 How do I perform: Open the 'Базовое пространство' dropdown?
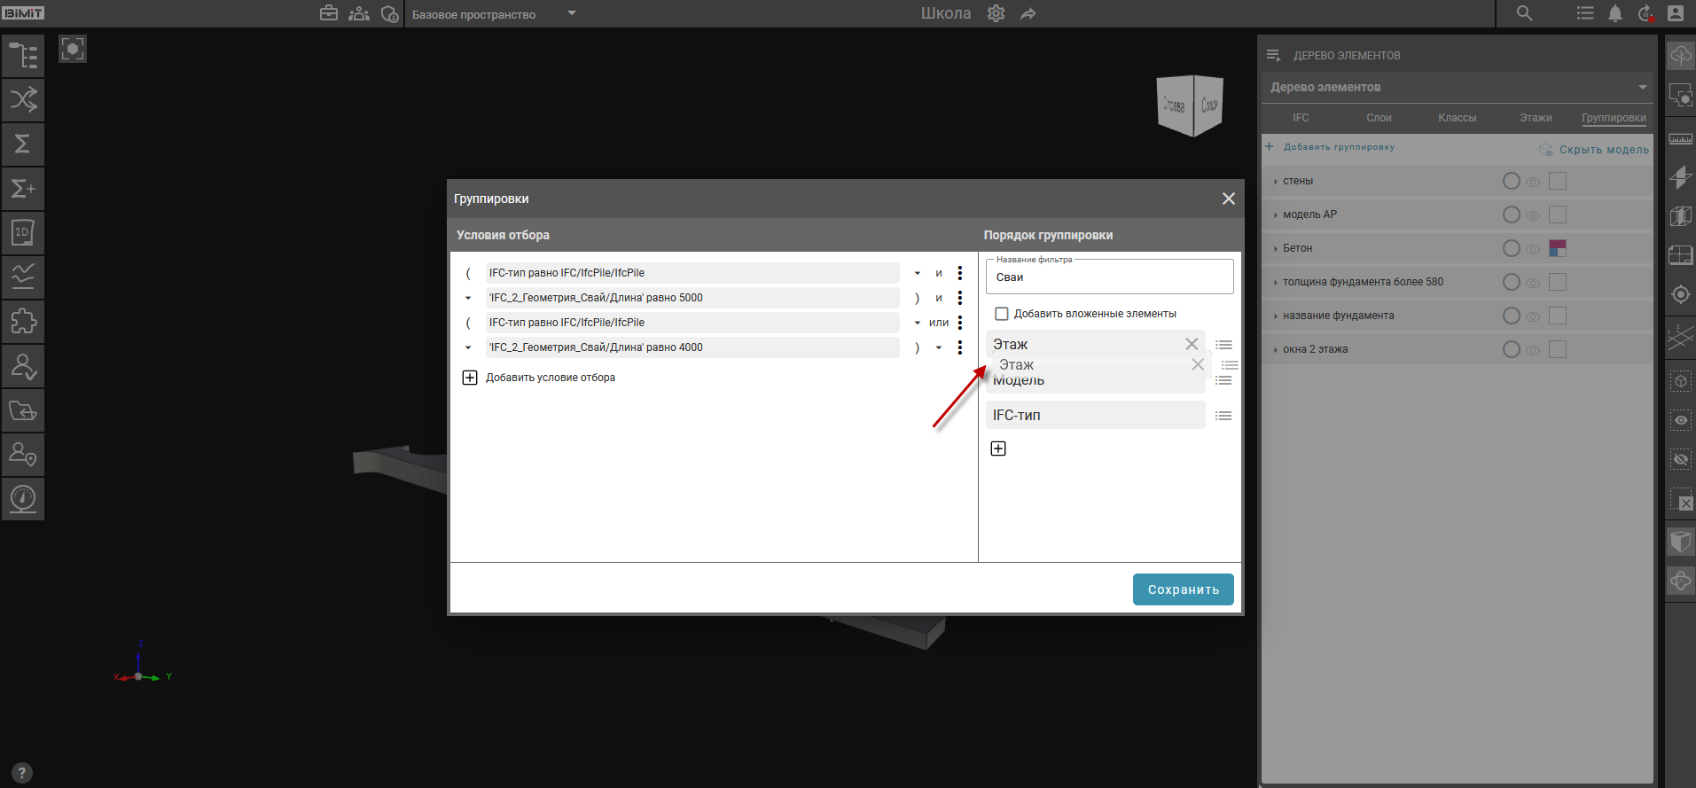493,14
